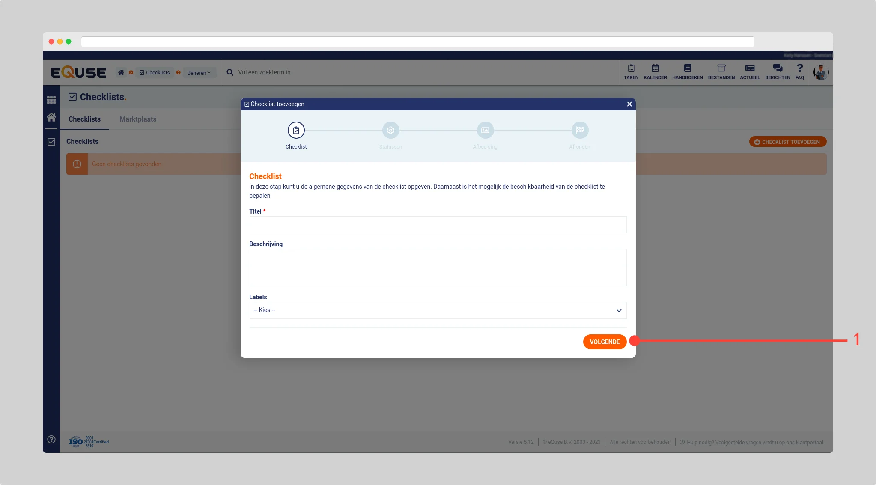Select the Checklists tab
The image size is (876, 485).
pyautogui.click(x=84, y=119)
